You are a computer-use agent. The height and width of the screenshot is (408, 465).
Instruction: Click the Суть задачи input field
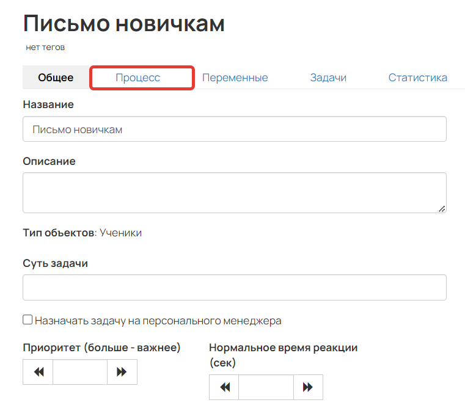pos(235,287)
